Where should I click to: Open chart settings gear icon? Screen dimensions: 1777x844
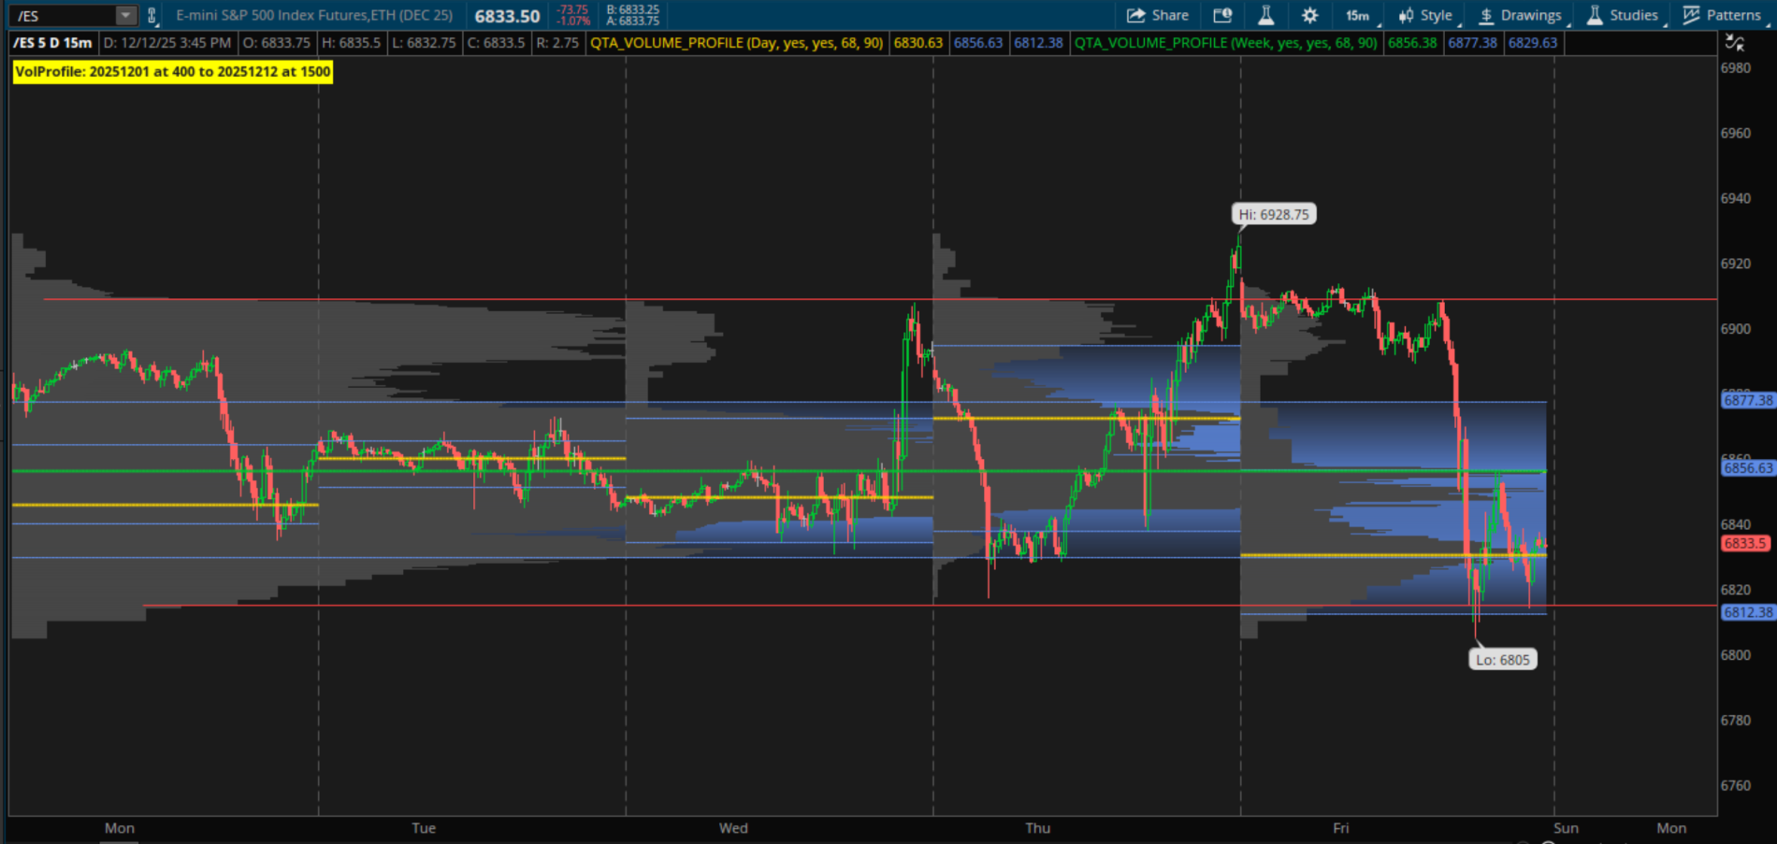[1309, 15]
